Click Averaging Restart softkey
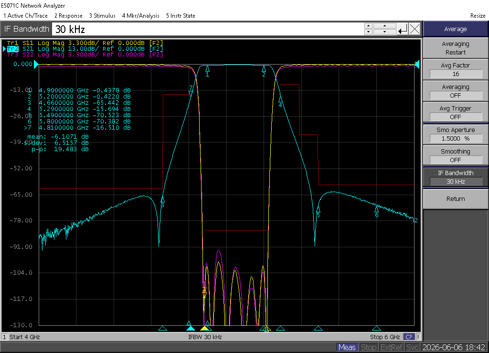Image resolution: width=489 pixels, height=353 pixels. coord(455,48)
